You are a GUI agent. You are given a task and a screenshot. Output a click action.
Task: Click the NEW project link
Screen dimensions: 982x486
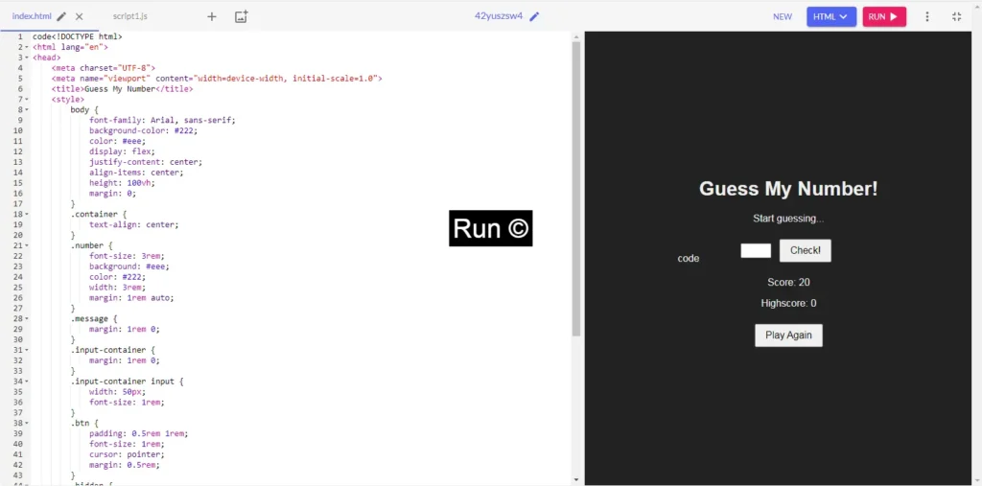click(x=783, y=16)
